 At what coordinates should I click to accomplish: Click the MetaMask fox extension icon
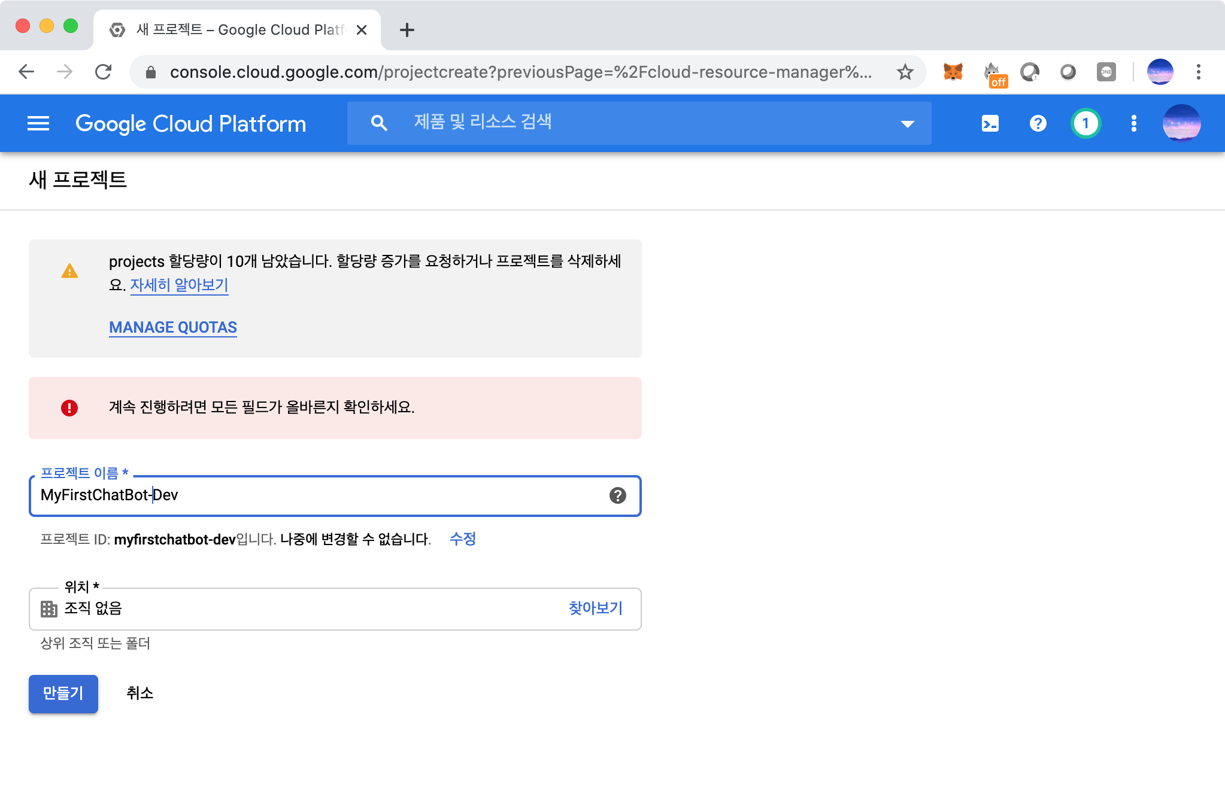click(x=953, y=72)
